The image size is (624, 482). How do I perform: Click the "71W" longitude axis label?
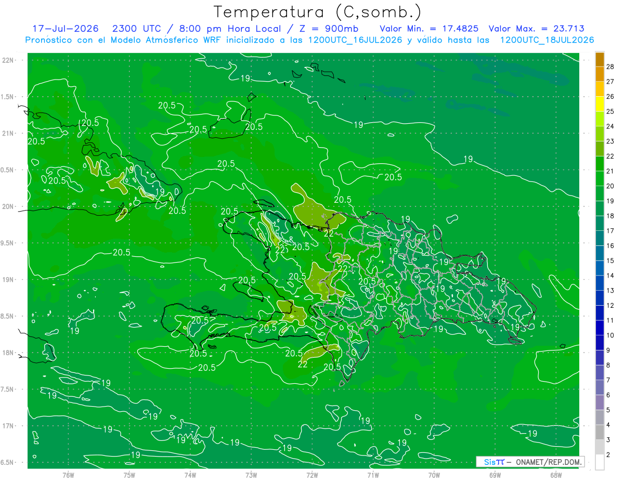[x=373, y=475]
